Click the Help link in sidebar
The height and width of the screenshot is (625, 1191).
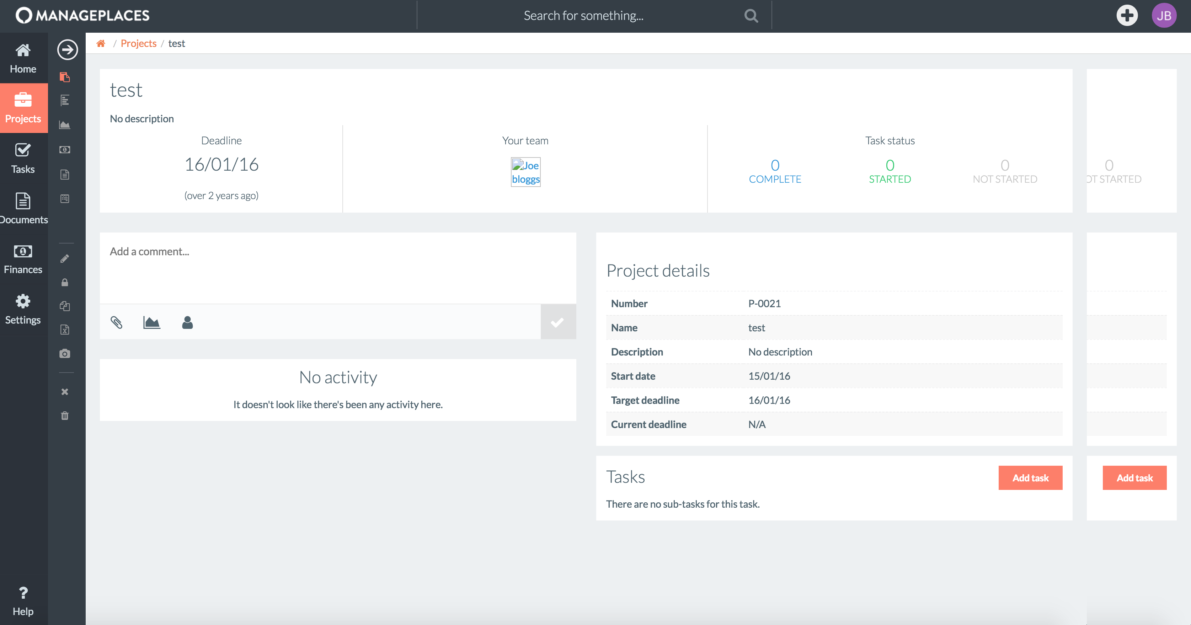pos(23,601)
